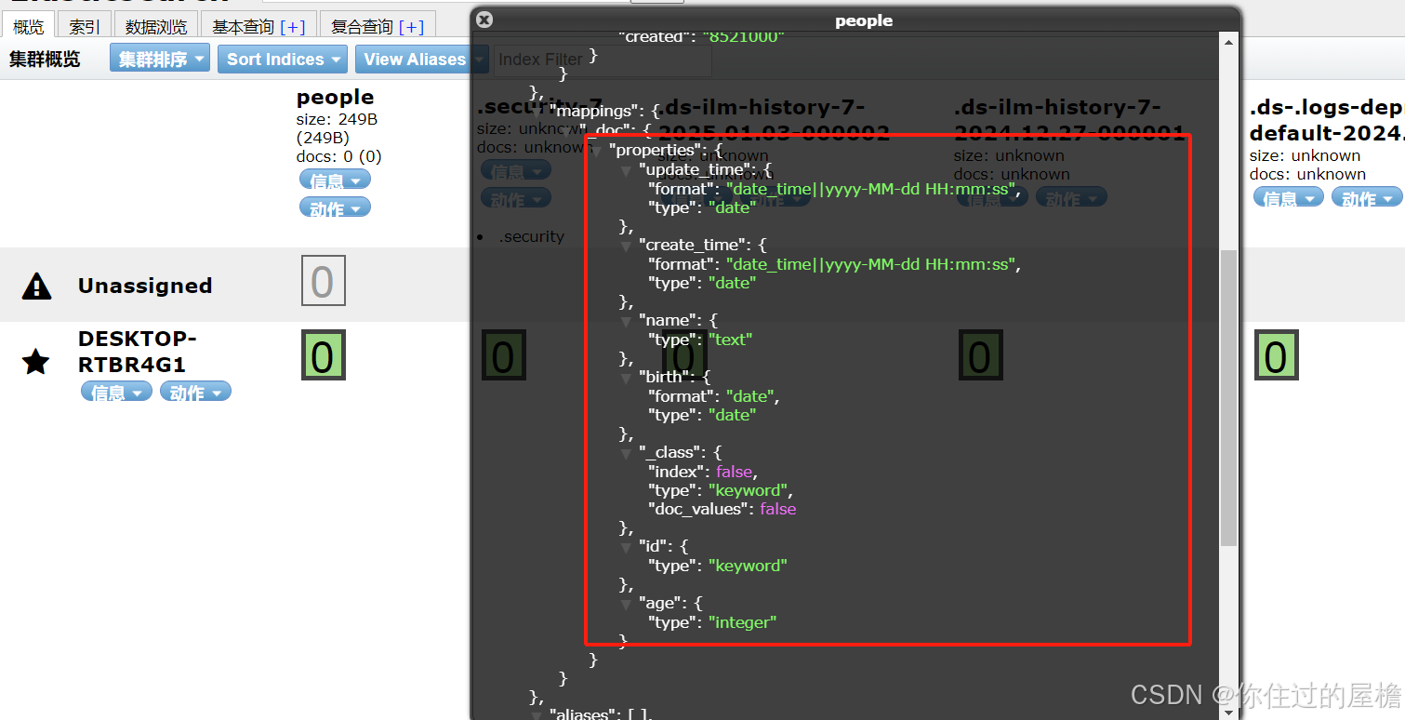
Task: Click the "index": false entry
Action: 702,472
